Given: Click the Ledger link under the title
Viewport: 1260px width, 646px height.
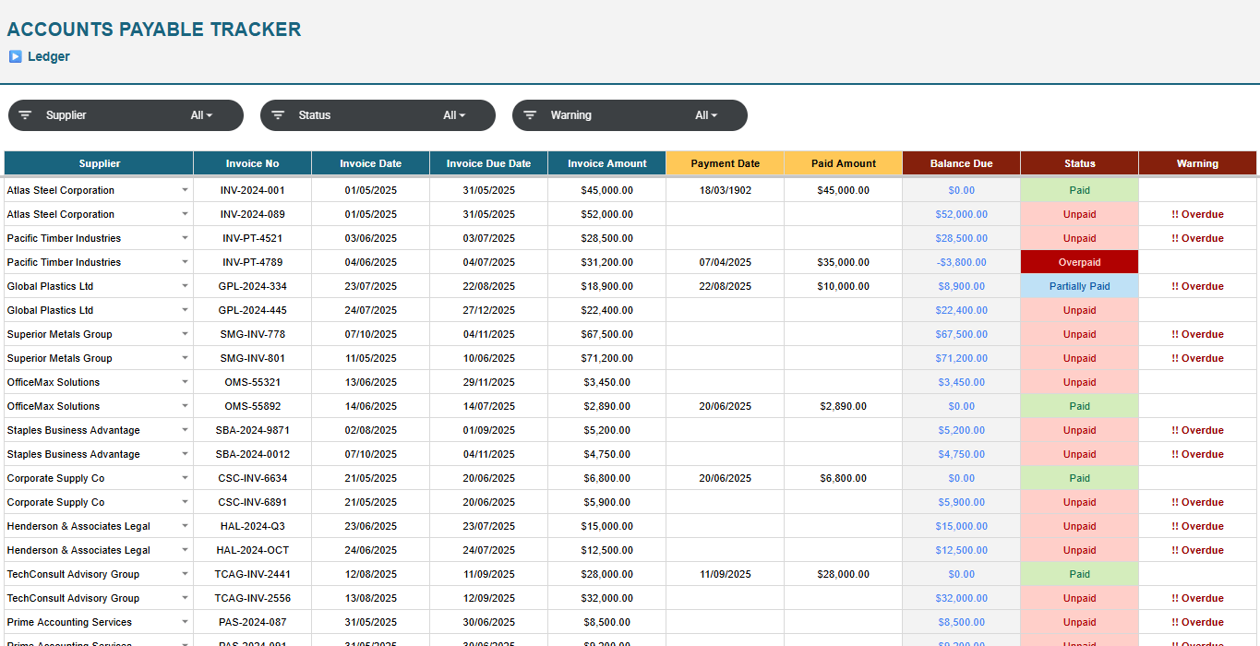Looking at the screenshot, I should pos(48,56).
